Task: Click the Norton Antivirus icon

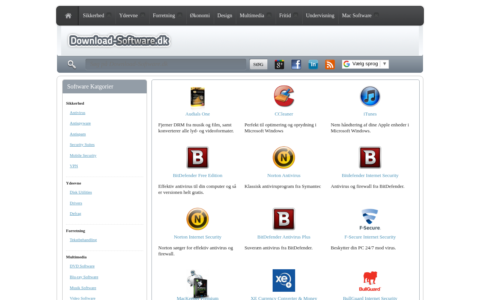Action: coord(284,157)
